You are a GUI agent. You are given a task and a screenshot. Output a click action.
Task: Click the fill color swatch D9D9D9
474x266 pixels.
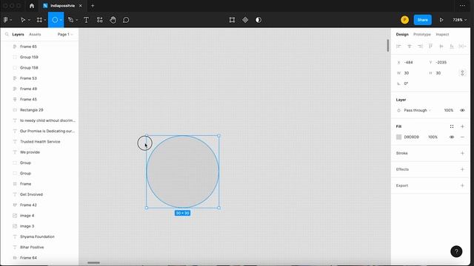(398, 137)
